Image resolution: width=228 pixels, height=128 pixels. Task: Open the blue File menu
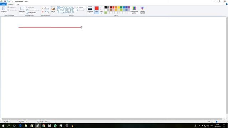pos(3,4)
